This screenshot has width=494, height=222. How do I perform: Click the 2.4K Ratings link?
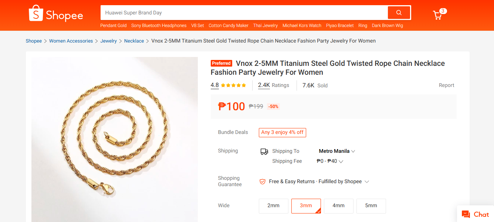(264, 85)
